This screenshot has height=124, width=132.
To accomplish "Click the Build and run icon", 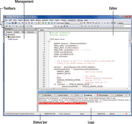I will [x=49, y=23].
